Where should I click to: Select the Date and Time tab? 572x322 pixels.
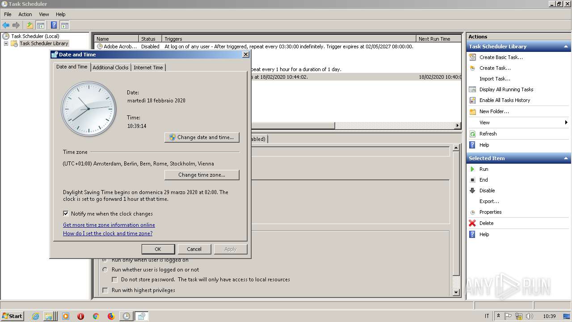coord(72,67)
